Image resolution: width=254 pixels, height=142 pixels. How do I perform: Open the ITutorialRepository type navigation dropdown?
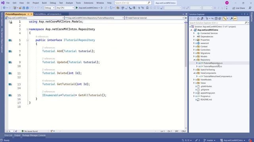coord(94,18)
